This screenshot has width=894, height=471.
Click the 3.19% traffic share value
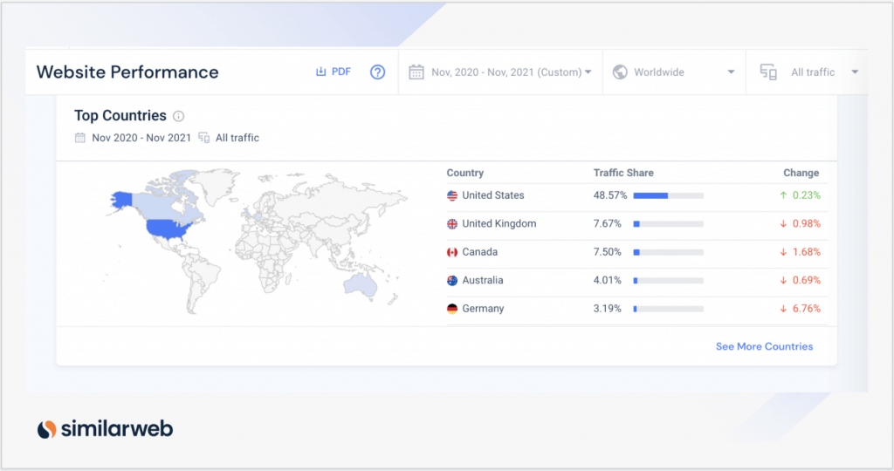pos(608,309)
